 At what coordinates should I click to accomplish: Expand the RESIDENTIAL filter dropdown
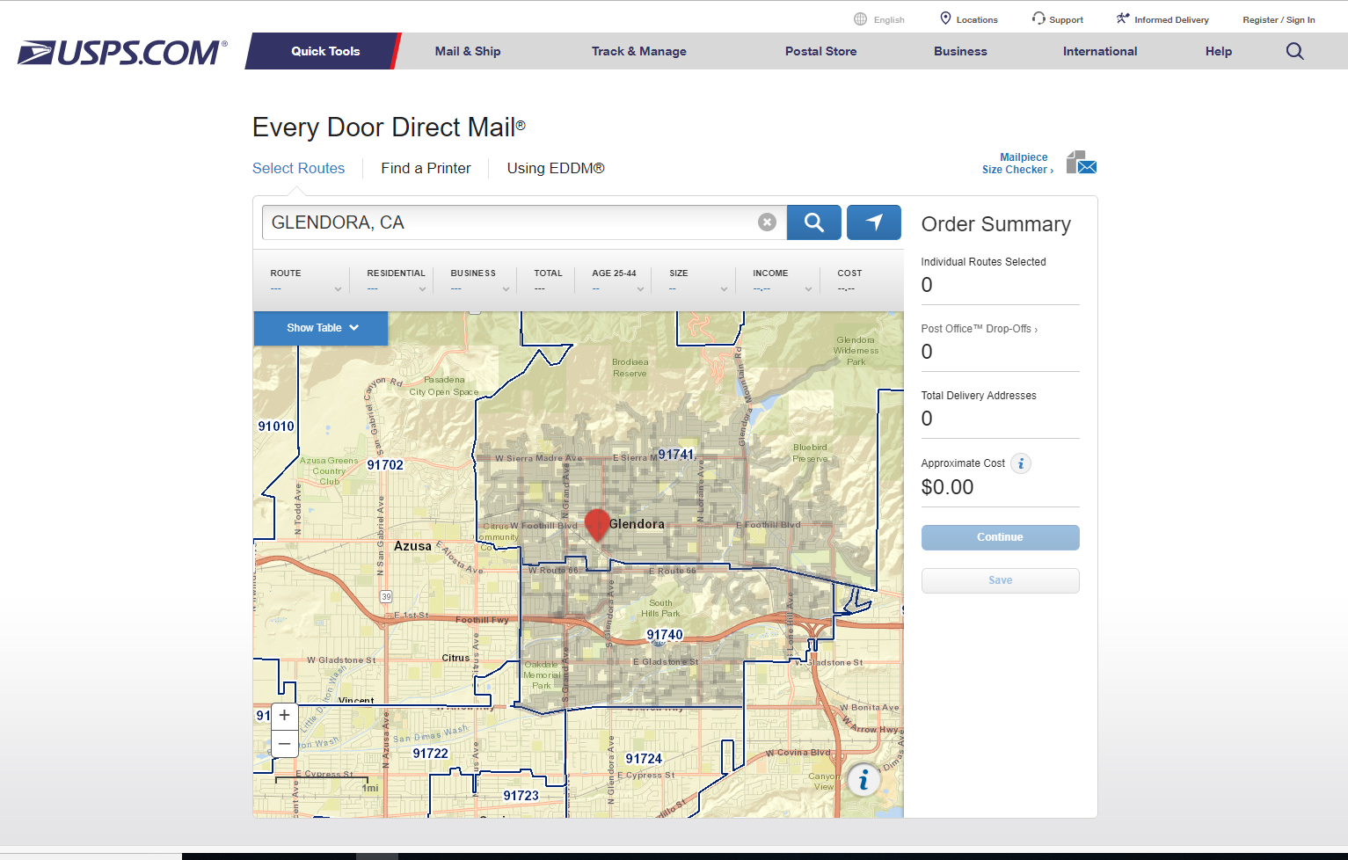[422, 289]
